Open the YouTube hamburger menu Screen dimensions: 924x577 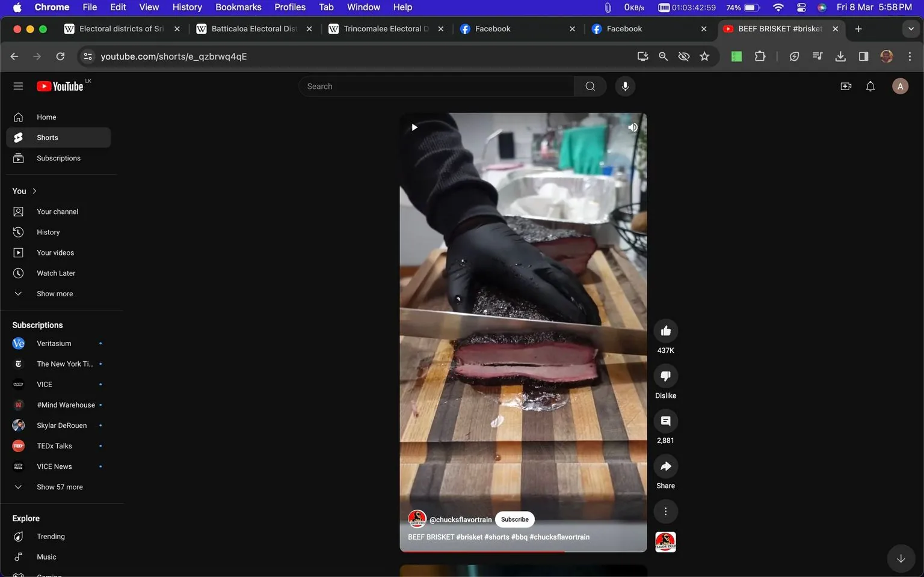[x=18, y=85]
